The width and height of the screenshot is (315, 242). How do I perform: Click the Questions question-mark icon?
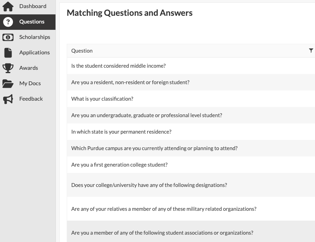click(x=8, y=22)
